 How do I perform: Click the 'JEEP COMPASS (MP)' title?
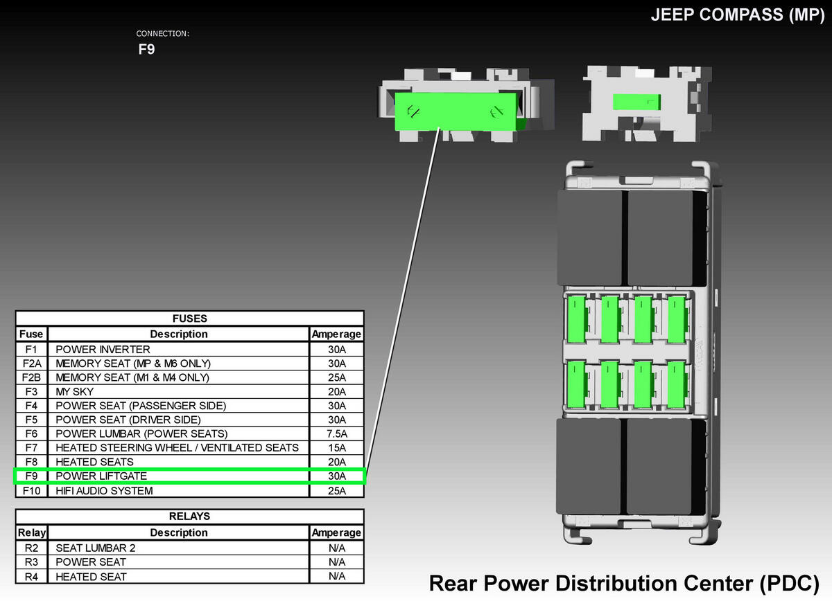(x=737, y=15)
